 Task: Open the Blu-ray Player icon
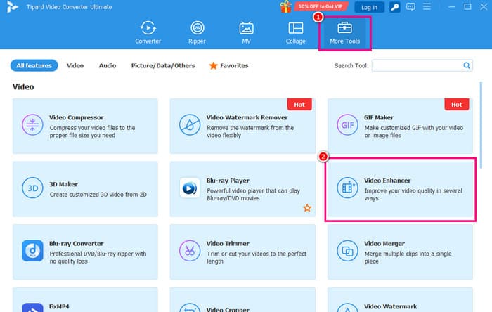(x=190, y=188)
